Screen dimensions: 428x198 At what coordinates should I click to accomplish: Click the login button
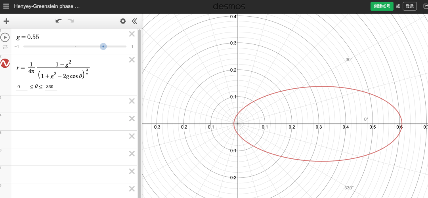coord(410,6)
